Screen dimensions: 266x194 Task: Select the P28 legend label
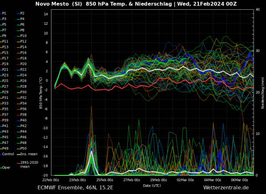(x=23, y=86)
